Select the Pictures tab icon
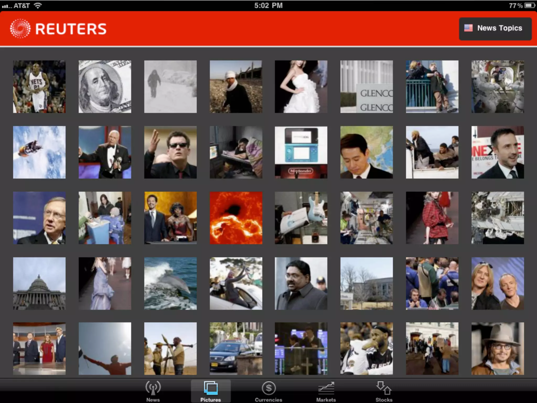Image resolution: width=537 pixels, height=403 pixels. tap(211, 388)
